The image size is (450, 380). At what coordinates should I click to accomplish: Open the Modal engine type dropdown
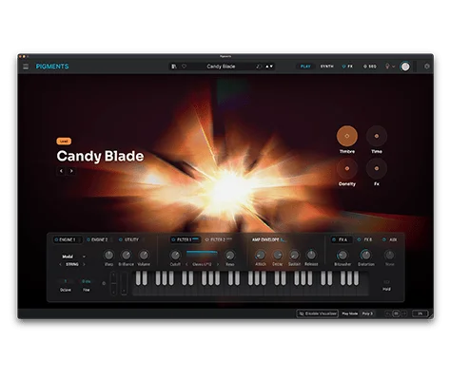tap(73, 256)
